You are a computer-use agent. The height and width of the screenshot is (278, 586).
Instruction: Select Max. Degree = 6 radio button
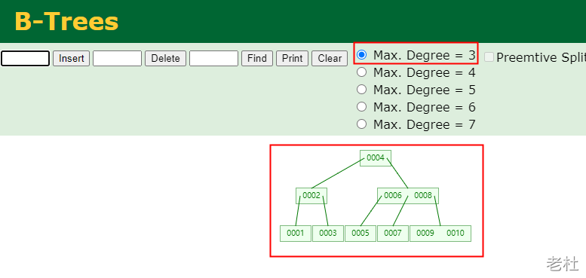coord(361,107)
